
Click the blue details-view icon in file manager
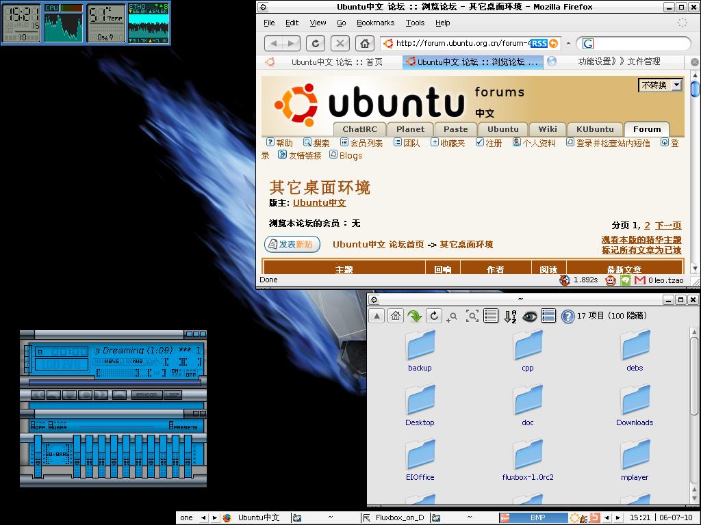(x=548, y=316)
